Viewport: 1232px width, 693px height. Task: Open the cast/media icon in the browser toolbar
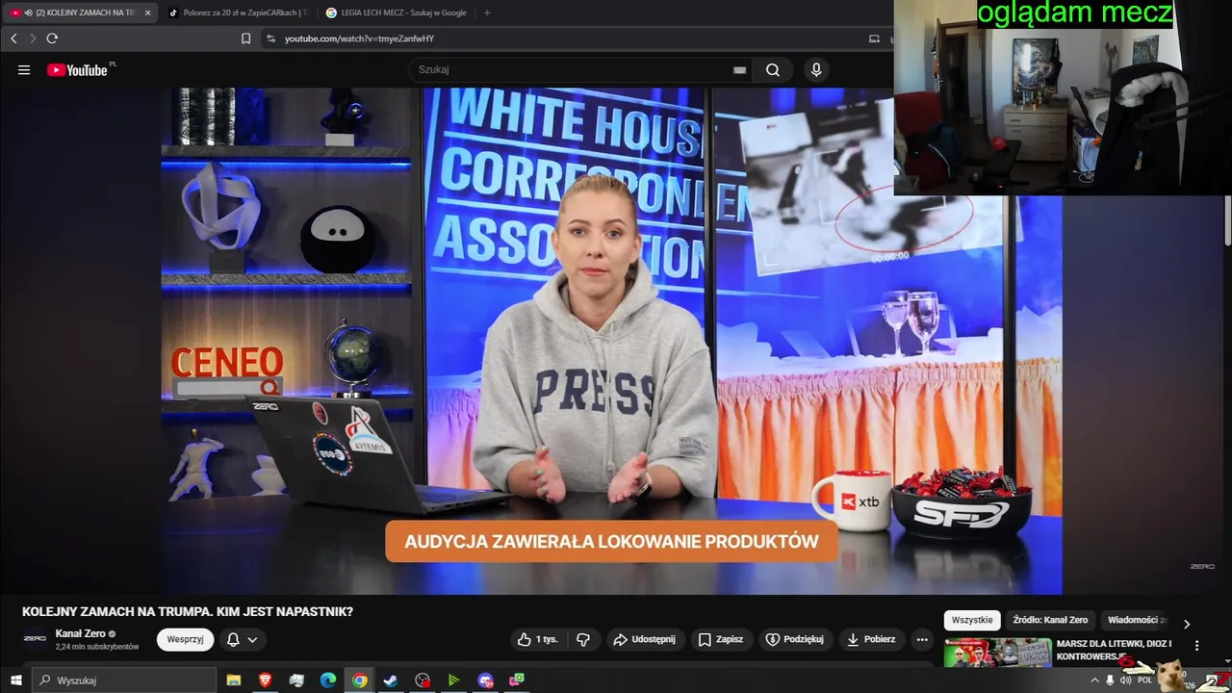[x=874, y=38]
